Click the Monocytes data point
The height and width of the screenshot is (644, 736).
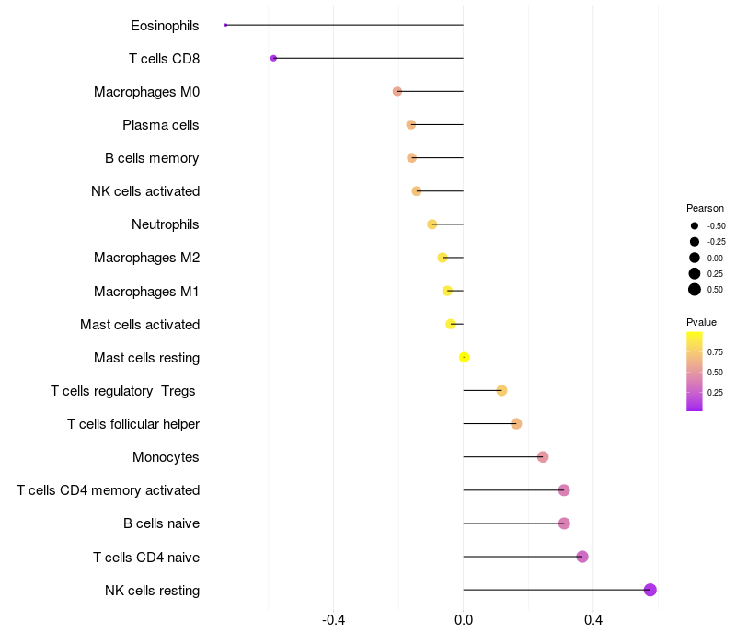[543, 456]
